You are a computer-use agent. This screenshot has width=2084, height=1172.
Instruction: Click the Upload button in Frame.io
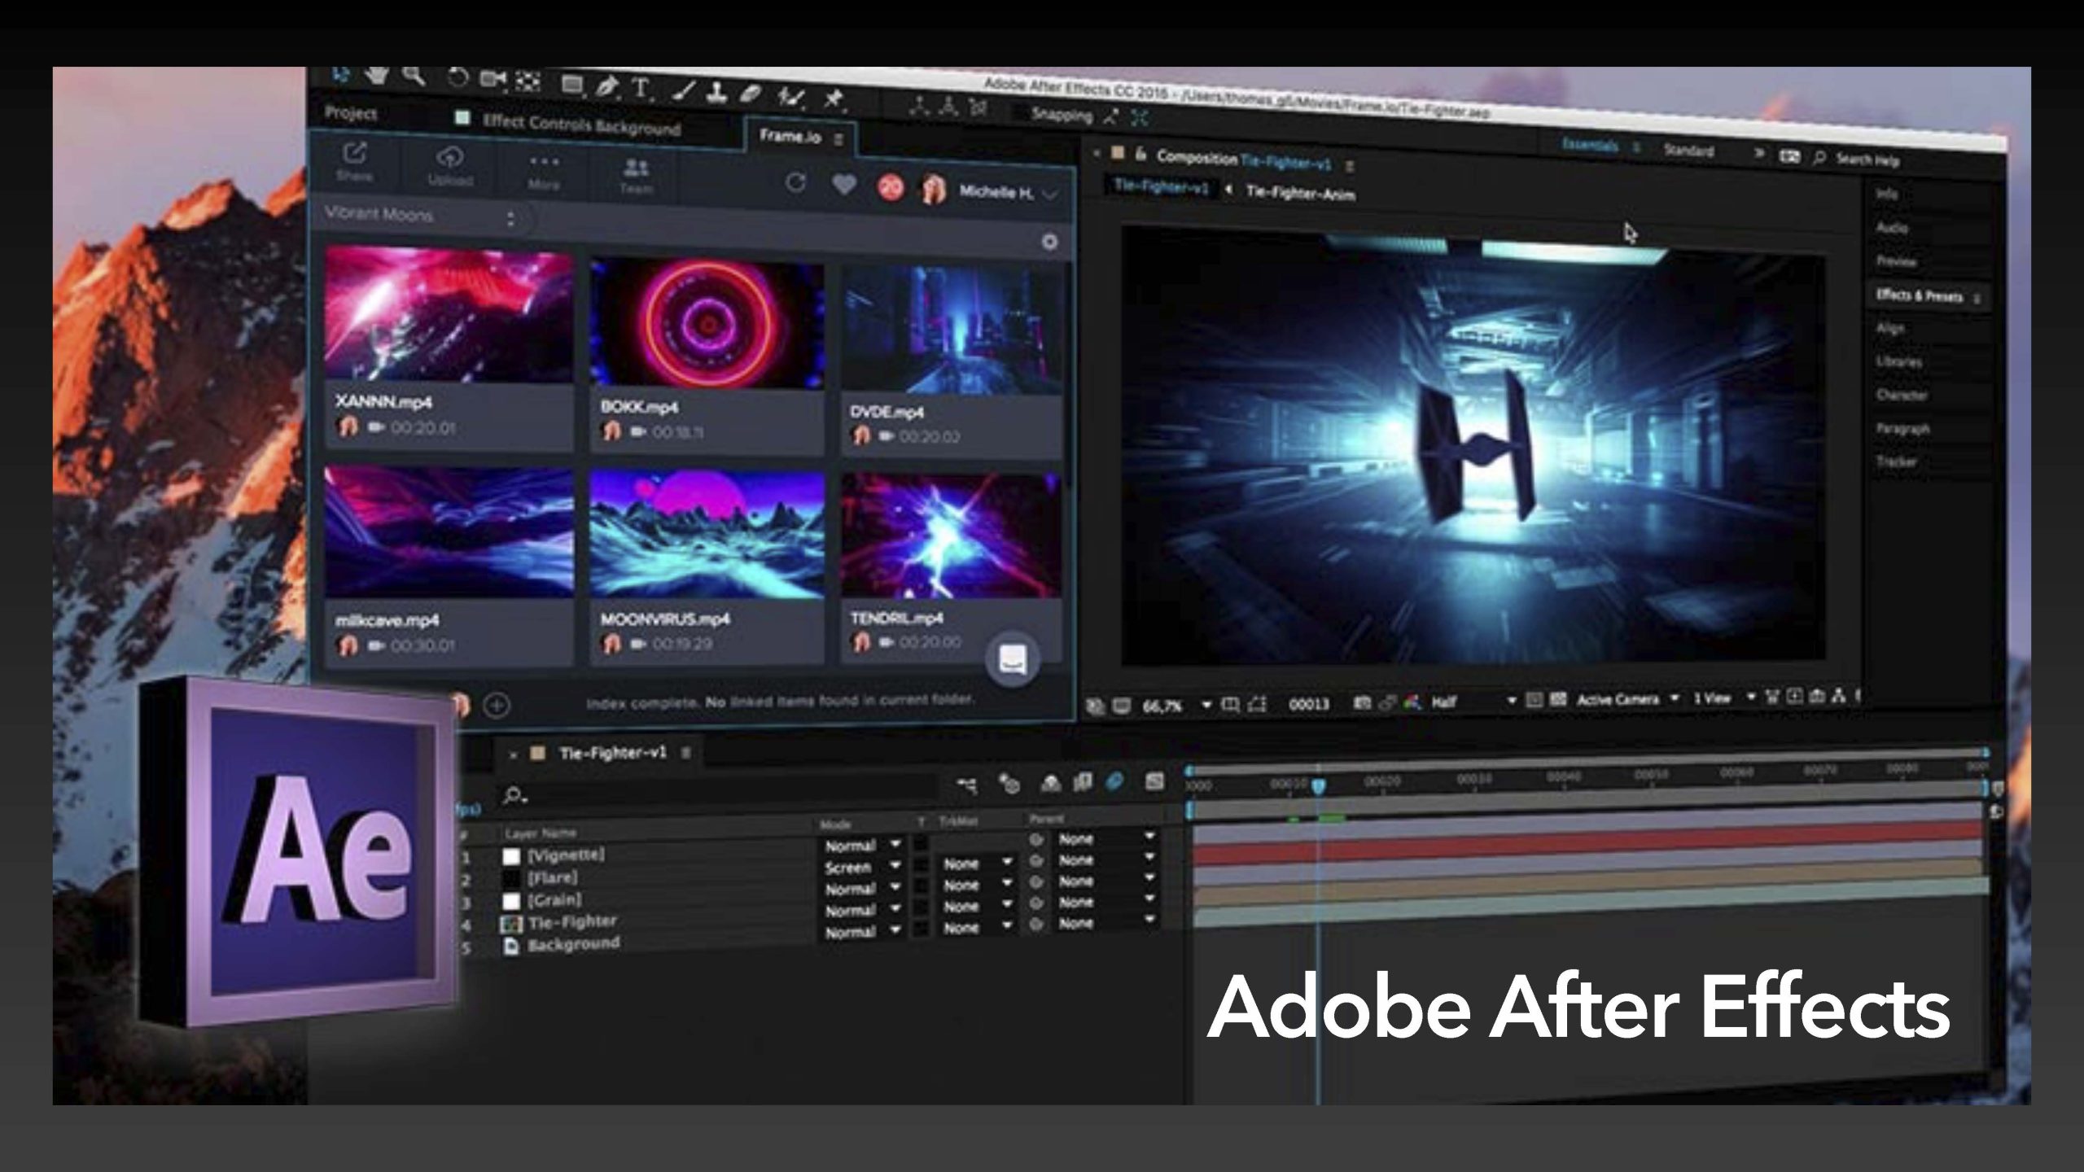coord(450,167)
